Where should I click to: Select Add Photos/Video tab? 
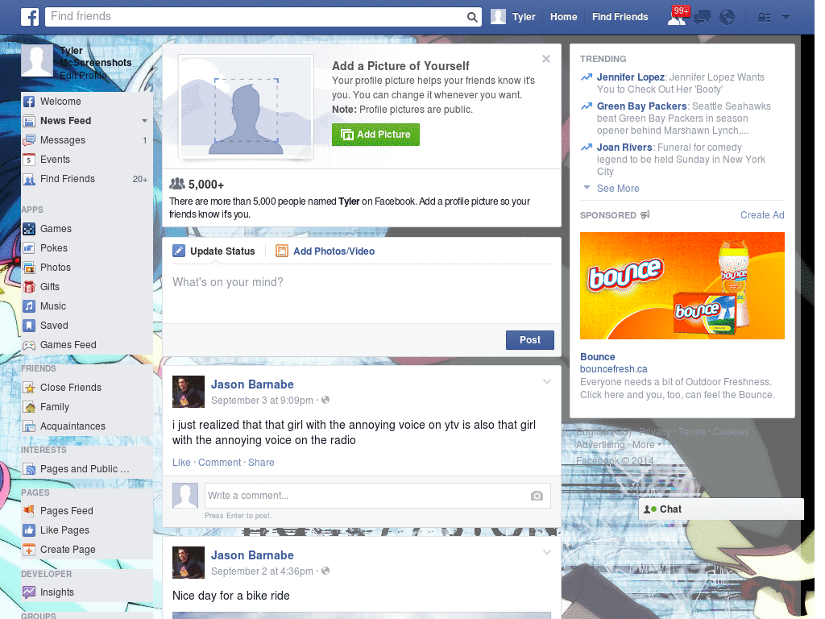325,251
